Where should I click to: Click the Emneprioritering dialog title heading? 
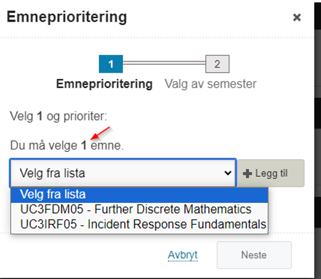67,17
